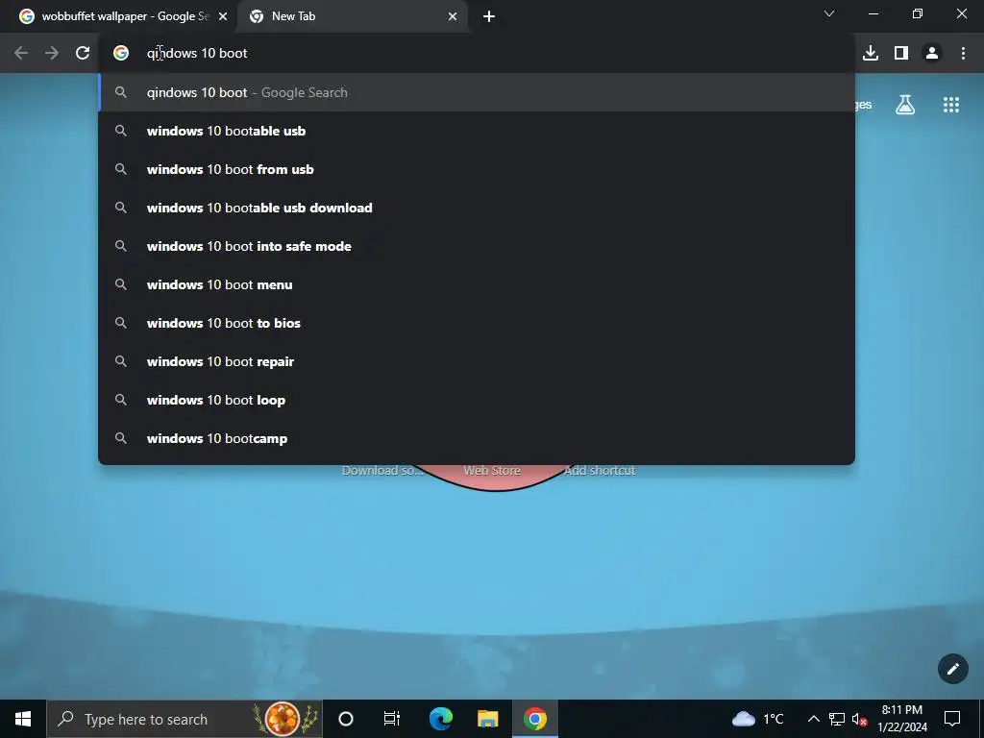
Task: Click the Add shortcut tile
Action: pos(600,471)
